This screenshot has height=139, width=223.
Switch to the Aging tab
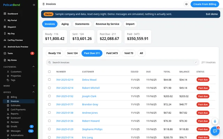point(65,24)
